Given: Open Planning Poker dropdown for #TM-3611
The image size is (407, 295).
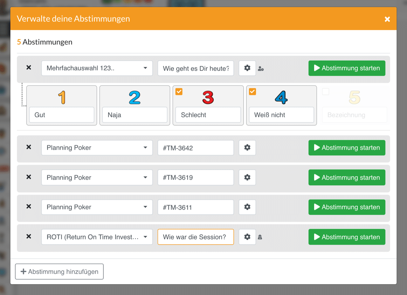Looking at the screenshot, I should [97, 207].
